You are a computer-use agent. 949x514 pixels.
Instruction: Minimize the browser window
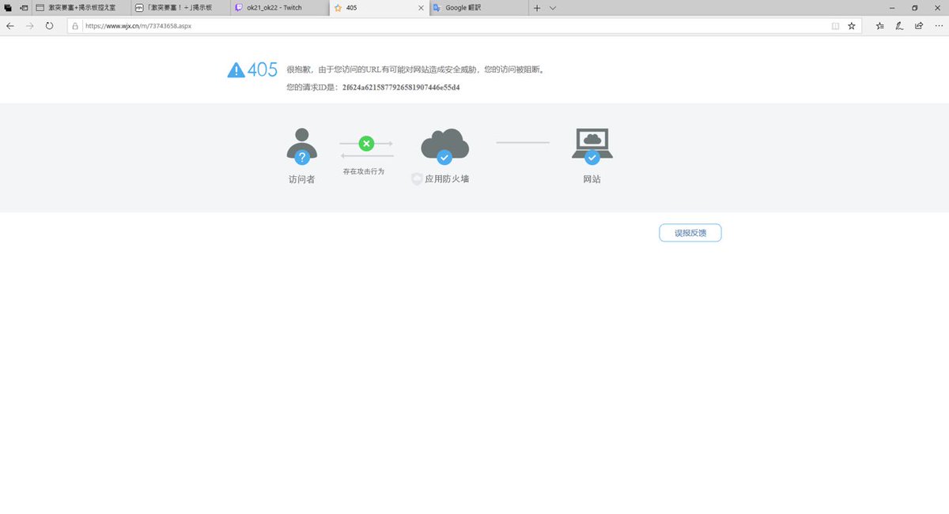(x=892, y=7)
